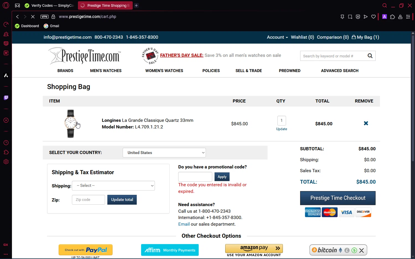This screenshot has height=259, width=415.
Task: Open Easy Setup menu icon
Action: point(408,17)
